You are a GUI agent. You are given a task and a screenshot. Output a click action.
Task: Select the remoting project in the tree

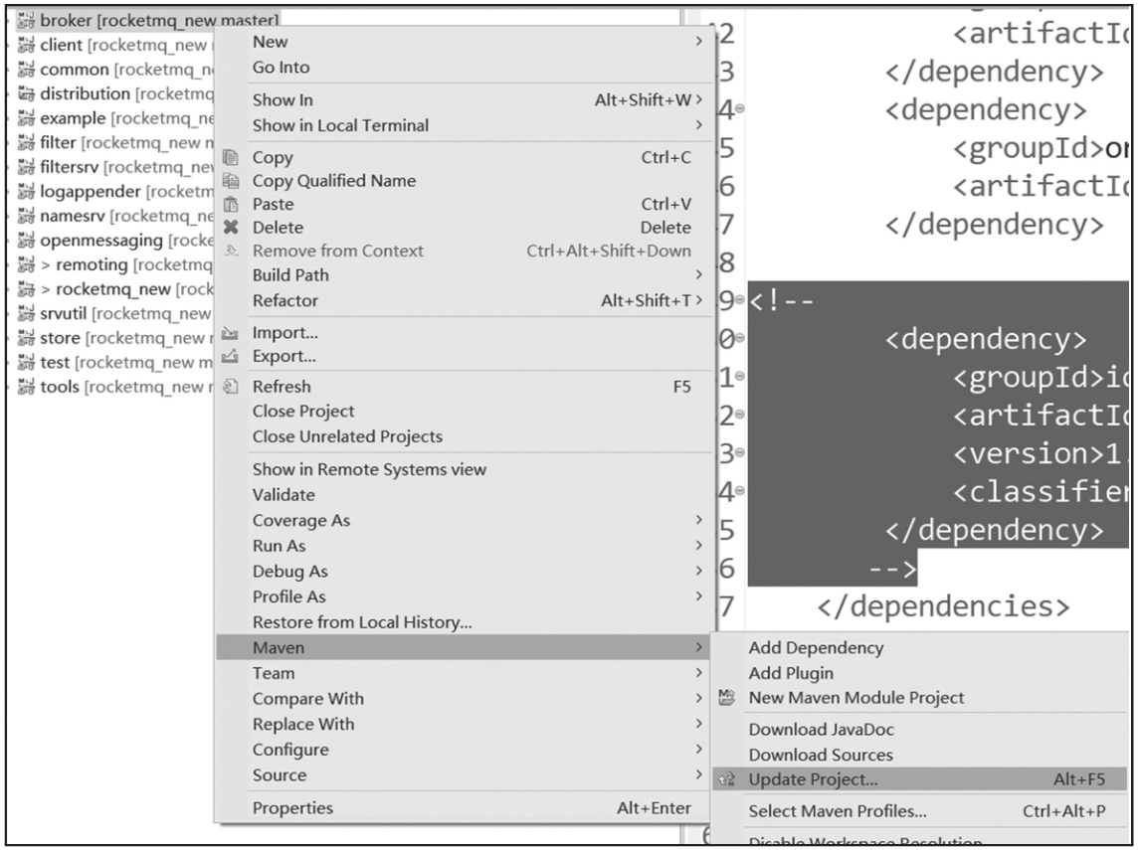(x=114, y=264)
